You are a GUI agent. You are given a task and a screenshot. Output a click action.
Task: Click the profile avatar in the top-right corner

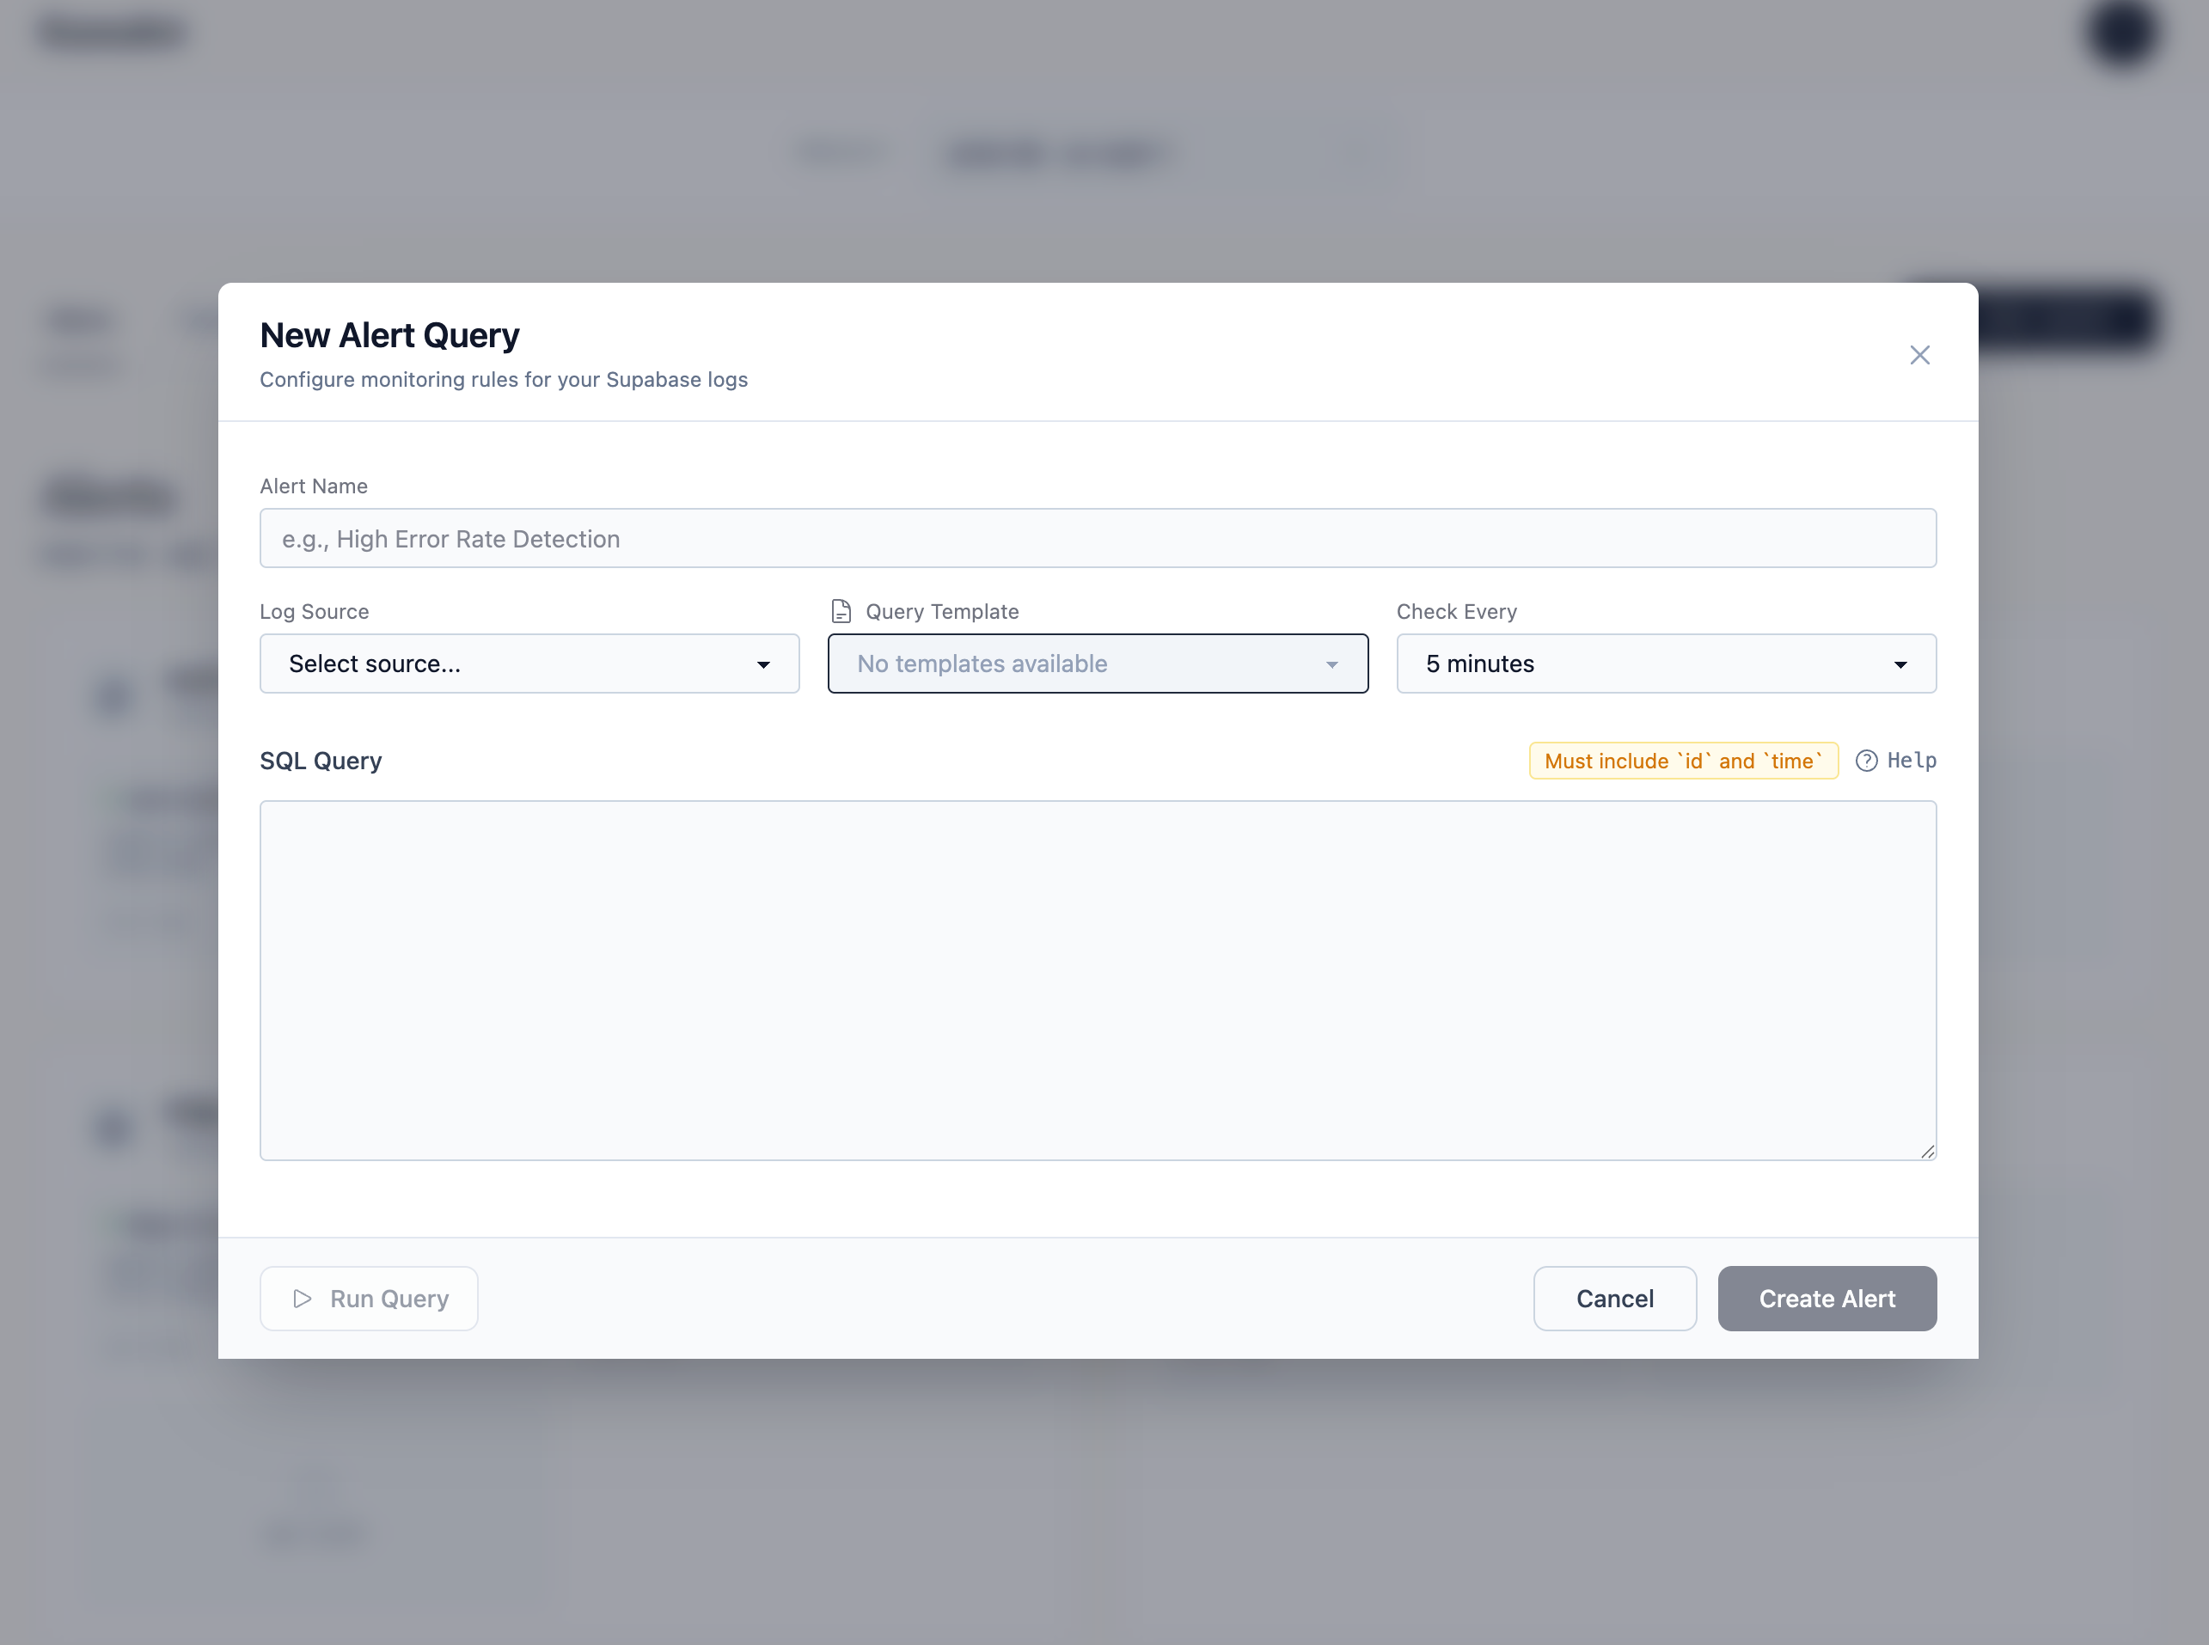[x=2123, y=33]
